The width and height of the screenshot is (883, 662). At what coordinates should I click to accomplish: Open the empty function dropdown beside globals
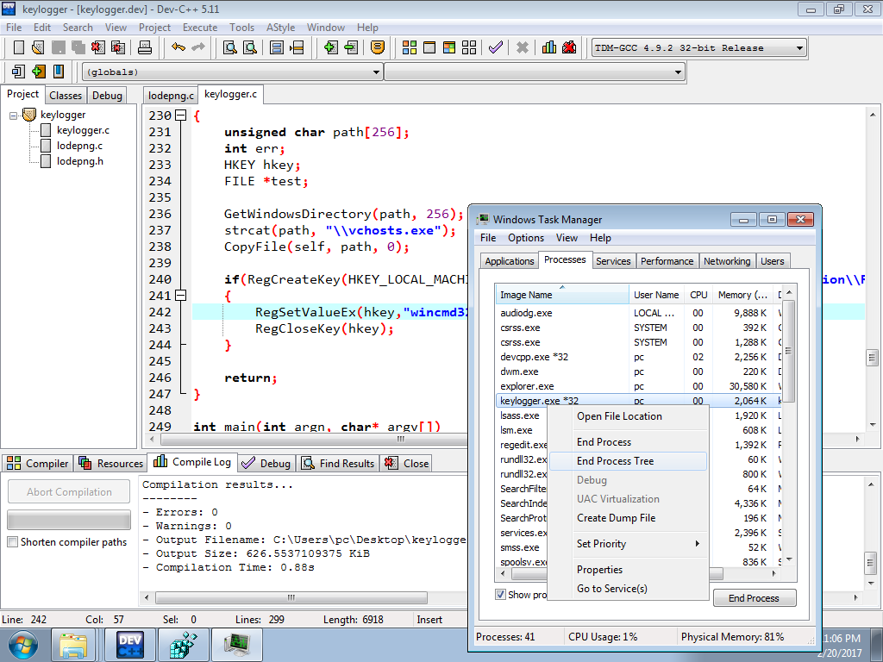tap(678, 72)
